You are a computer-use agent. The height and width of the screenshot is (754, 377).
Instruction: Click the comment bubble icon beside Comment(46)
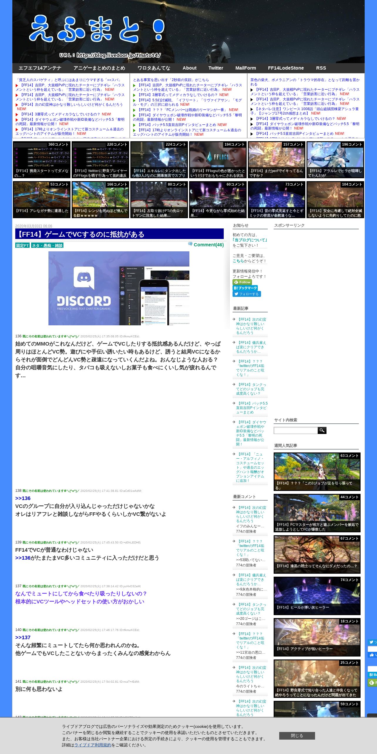(190, 244)
